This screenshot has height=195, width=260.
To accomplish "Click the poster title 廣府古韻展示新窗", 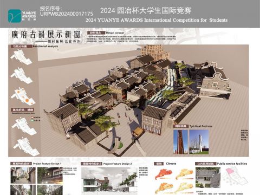I will click(46, 35).
